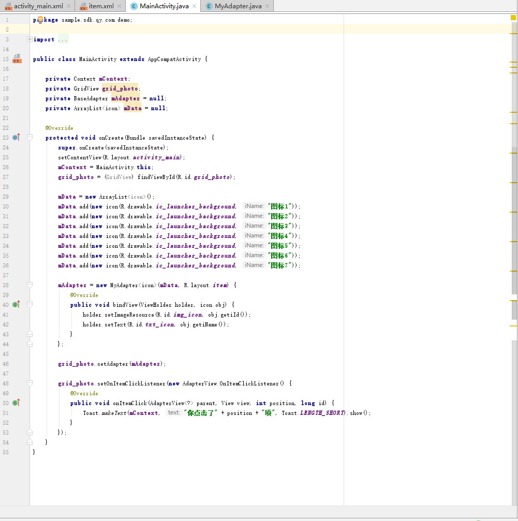Screen dimensions: 518x521
Task: Collapse the MyAdapter anonymous class on line 38
Action: [x=30, y=285]
